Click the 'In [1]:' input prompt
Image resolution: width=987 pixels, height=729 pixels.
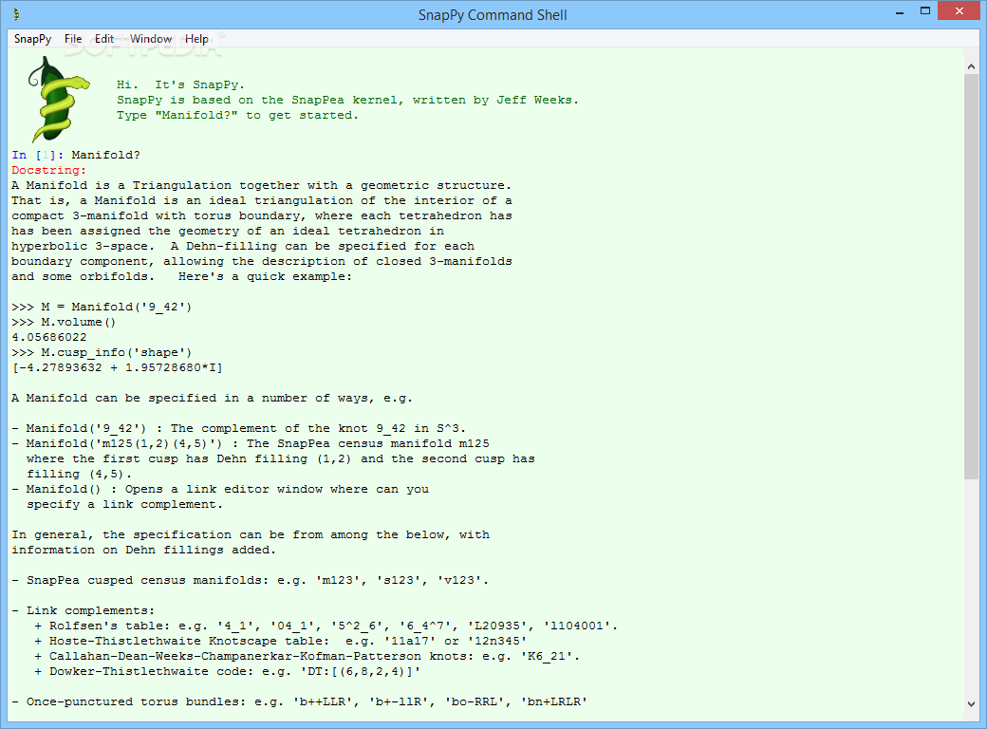(x=38, y=155)
